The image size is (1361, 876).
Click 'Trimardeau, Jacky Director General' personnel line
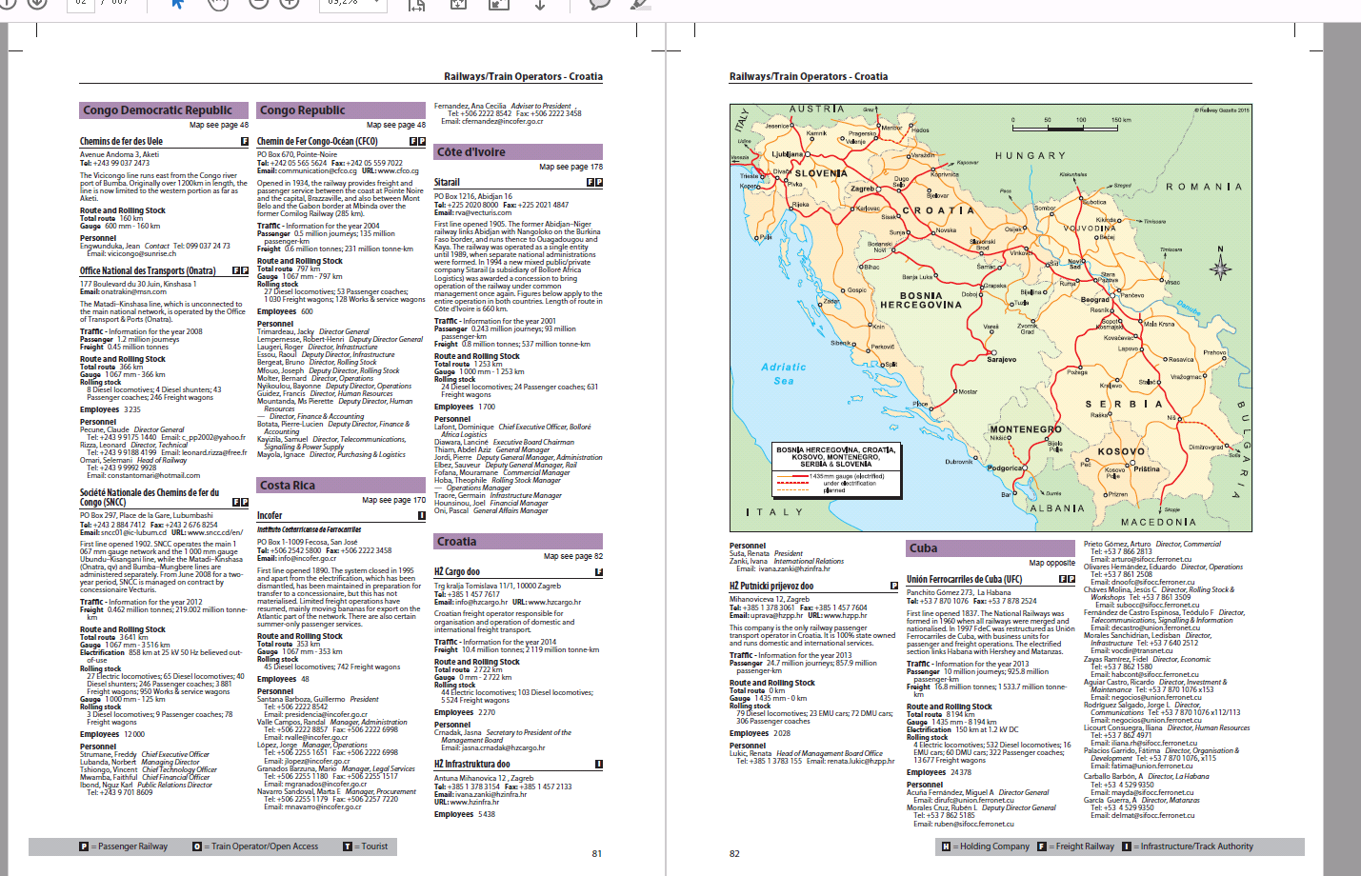313,331
